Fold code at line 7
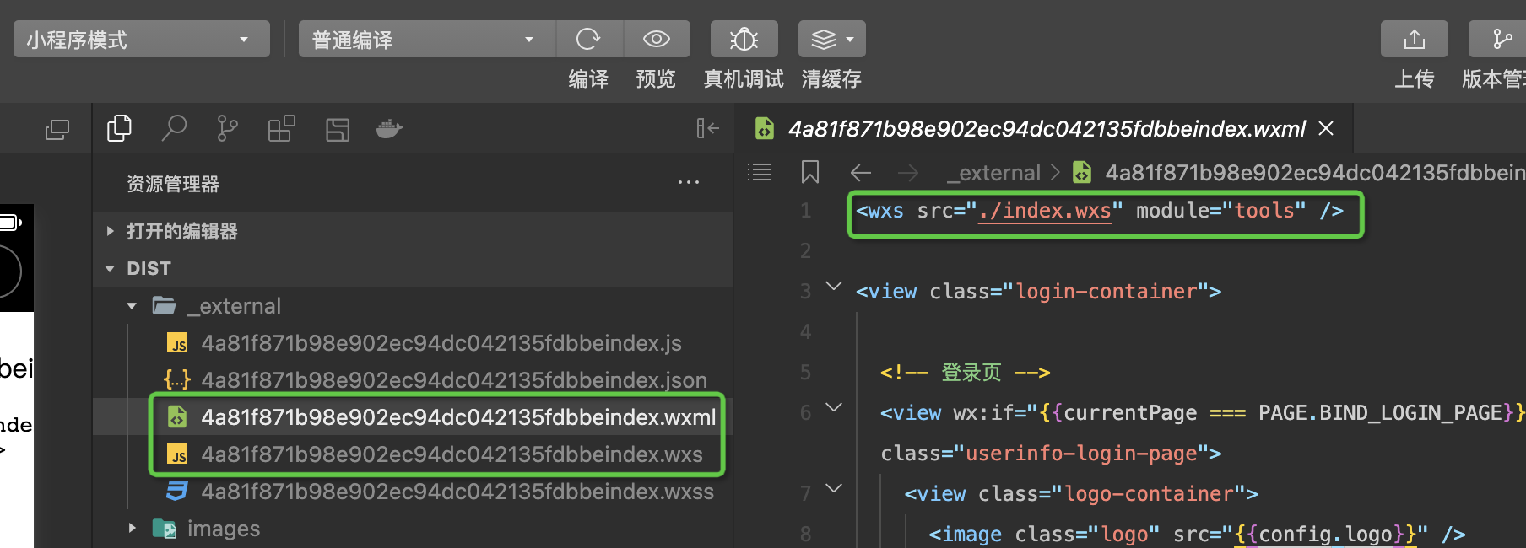Image resolution: width=1526 pixels, height=548 pixels. [834, 488]
